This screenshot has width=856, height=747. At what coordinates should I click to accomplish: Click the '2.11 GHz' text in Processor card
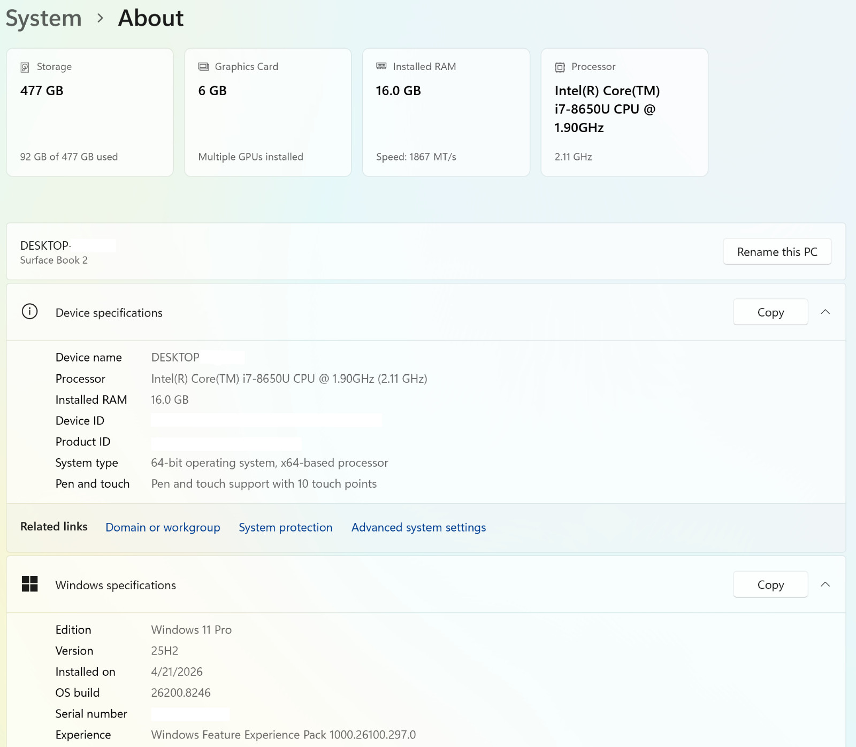[573, 157]
